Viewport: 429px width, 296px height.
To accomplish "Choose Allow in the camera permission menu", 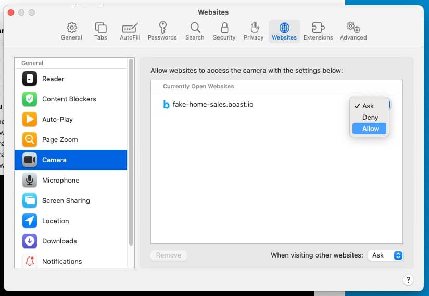I will click(x=370, y=128).
